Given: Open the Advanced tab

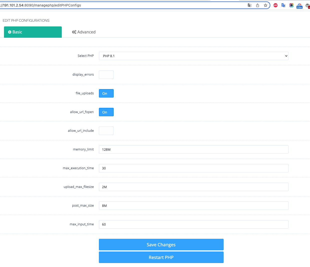Looking at the screenshot, I should [84, 32].
